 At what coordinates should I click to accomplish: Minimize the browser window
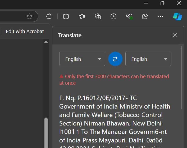click(x=146, y=3)
